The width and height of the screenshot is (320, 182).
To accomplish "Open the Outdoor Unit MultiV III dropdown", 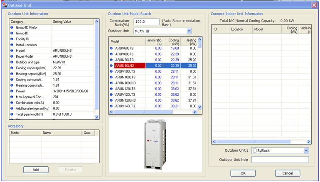I will coord(189,31).
